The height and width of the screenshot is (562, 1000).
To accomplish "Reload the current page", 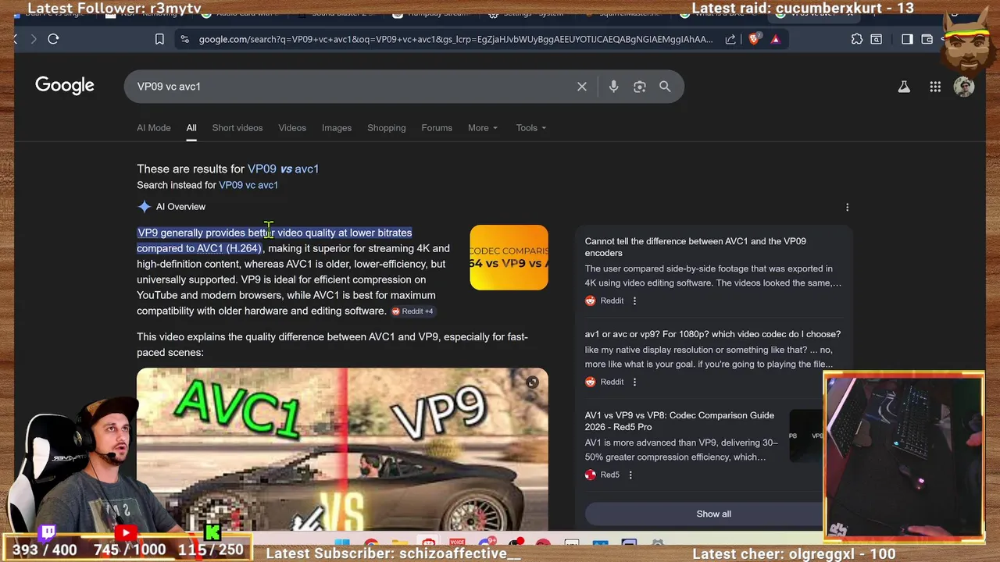I will pyautogui.click(x=53, y=39).
